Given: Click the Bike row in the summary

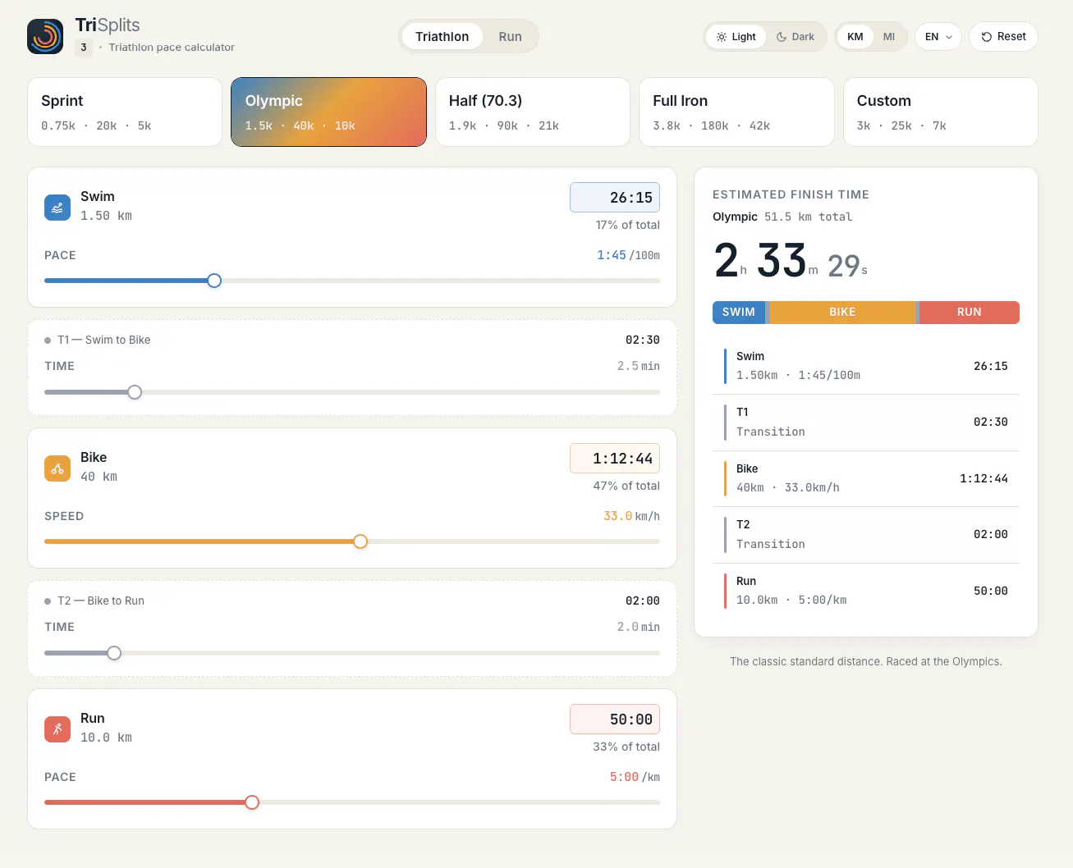Looking at the screenshot, I should point(866,478).
